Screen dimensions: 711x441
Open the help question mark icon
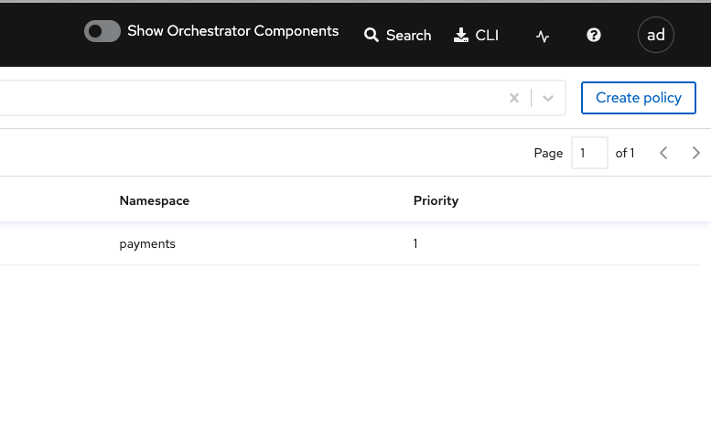coord(594,35)
